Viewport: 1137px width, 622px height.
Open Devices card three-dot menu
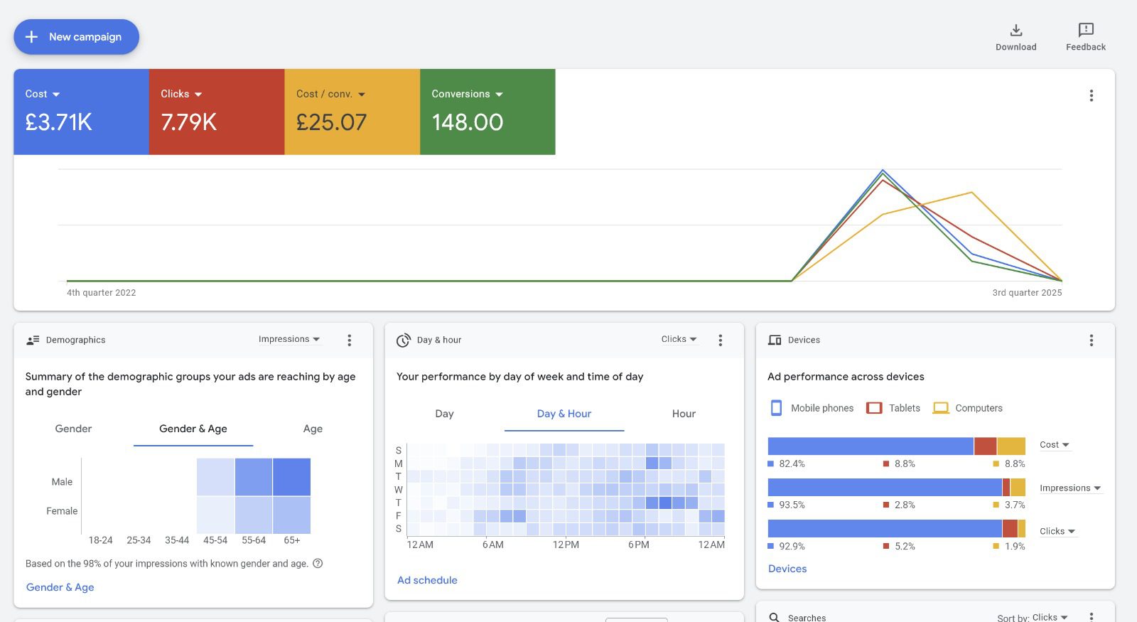coord(1091,341)
